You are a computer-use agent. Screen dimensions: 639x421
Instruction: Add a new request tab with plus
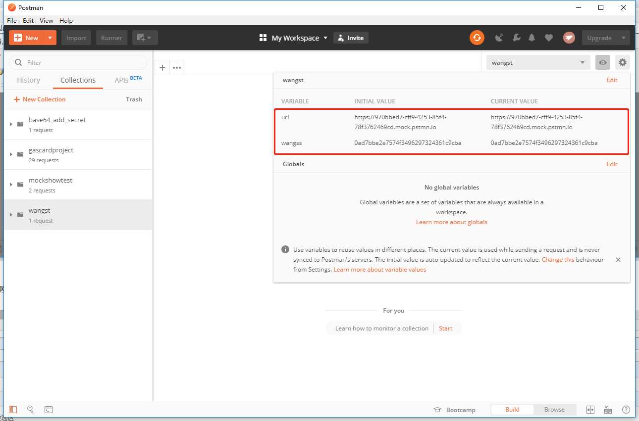click(x=162, y=68)
